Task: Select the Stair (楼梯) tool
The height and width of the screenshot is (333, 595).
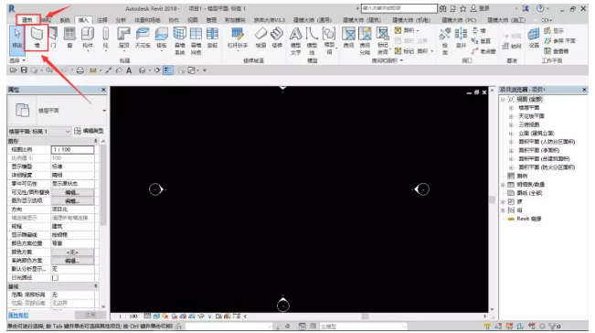Action: click(x=277, y=38)
